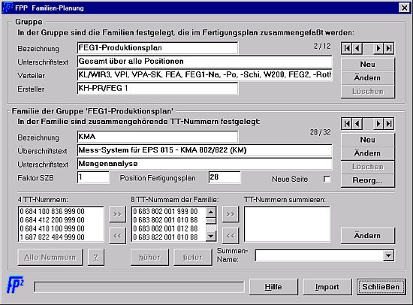Click the tiefer button
413x305 pixels.
click(x=192, y=257)
